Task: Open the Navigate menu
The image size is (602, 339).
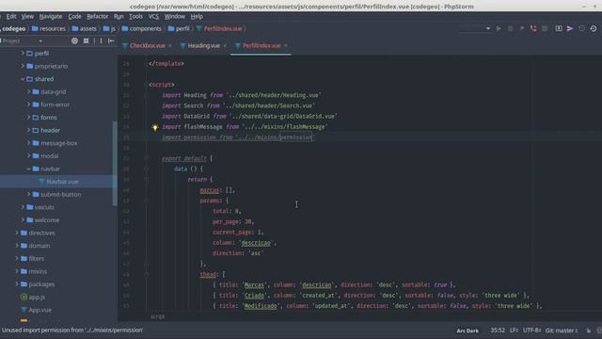Action: [x=51, y=17]
